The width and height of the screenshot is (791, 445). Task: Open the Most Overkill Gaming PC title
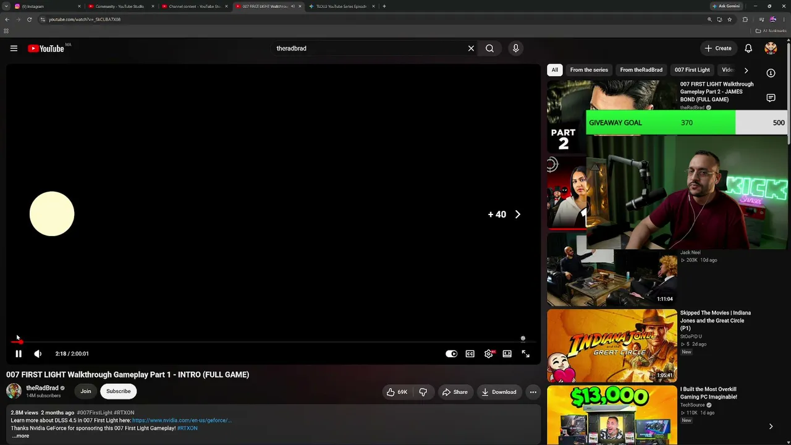(x=709, y=393)
